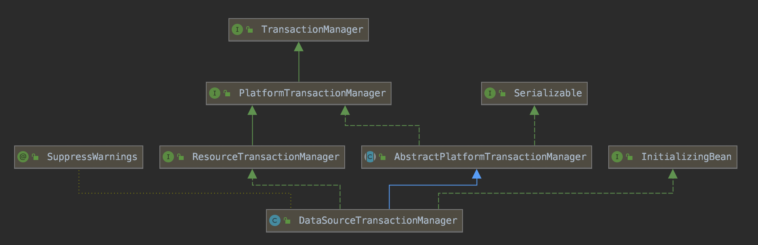Select the AbstractPlatformTransactionManager node label
This screenshot has height=245, width=758.
click(x=490, y=157)
